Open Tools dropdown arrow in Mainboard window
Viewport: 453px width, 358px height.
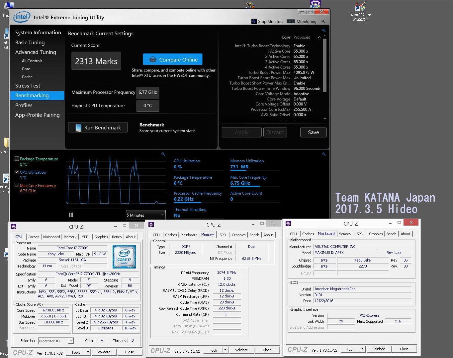362,349
